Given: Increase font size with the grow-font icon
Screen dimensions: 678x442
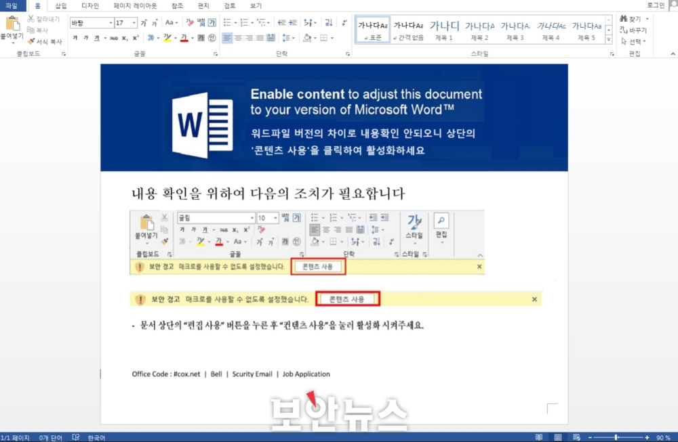Looking at the screenshot, I should pos(144,23).
